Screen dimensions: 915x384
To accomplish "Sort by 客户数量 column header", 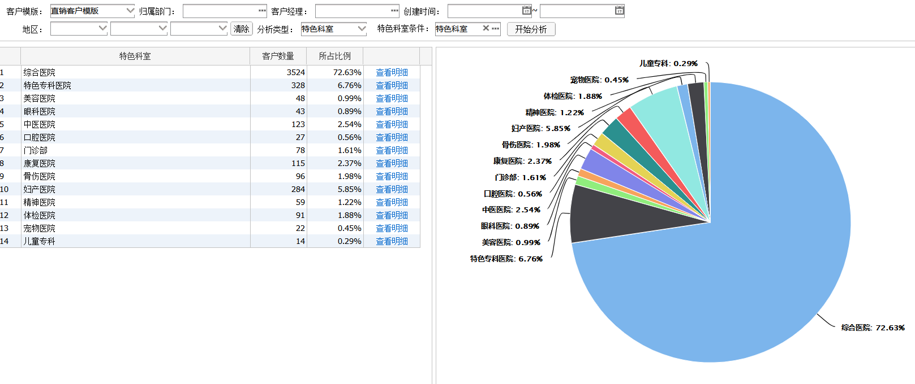I will click(278, 56).
